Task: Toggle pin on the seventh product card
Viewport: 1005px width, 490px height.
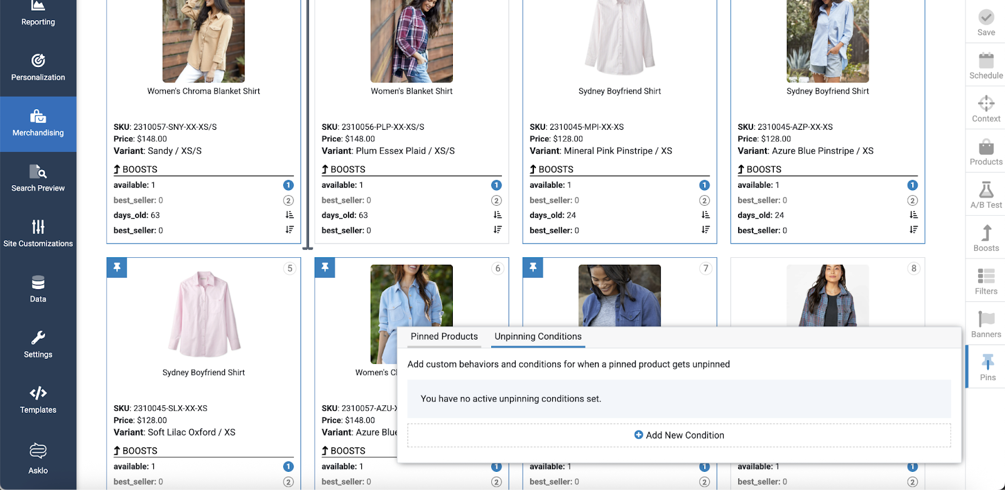Action: tap(533, 268)
